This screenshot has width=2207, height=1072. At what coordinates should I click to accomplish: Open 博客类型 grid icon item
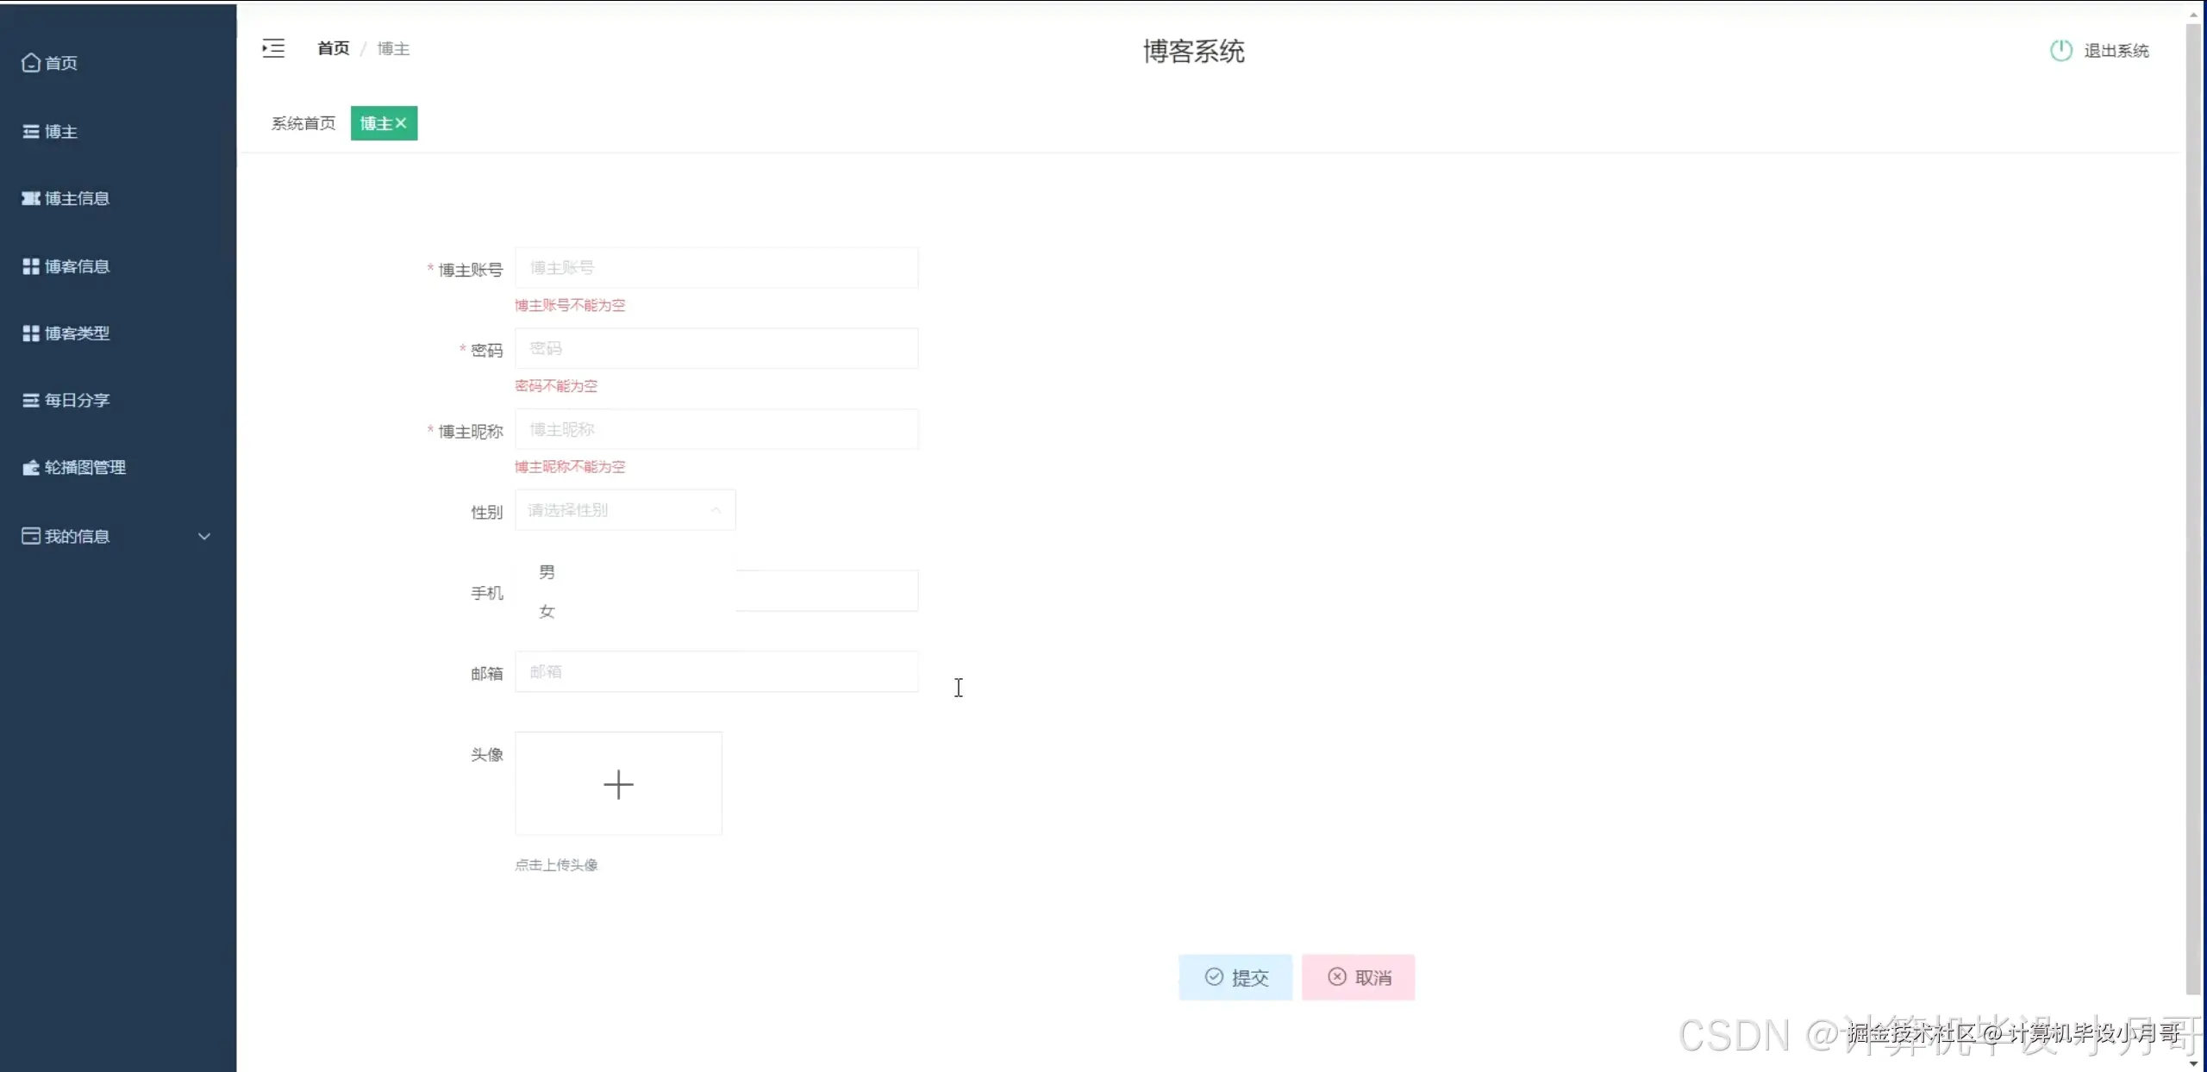pos(31,333)
